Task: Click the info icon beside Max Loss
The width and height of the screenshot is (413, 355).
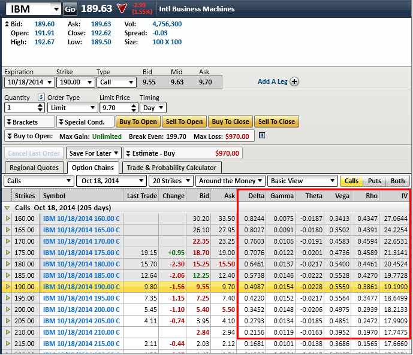Action: 262,135
